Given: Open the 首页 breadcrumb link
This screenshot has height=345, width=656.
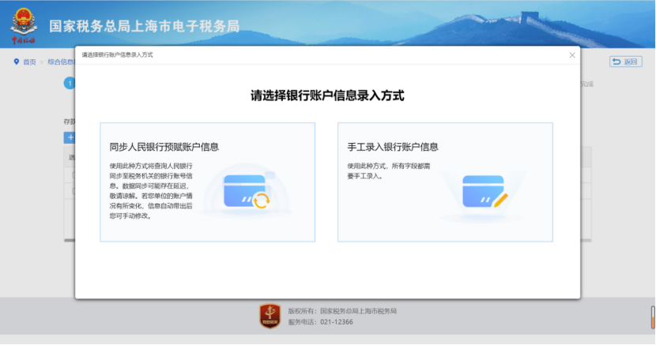Looking at the screenshot, I should click(29, 62).
